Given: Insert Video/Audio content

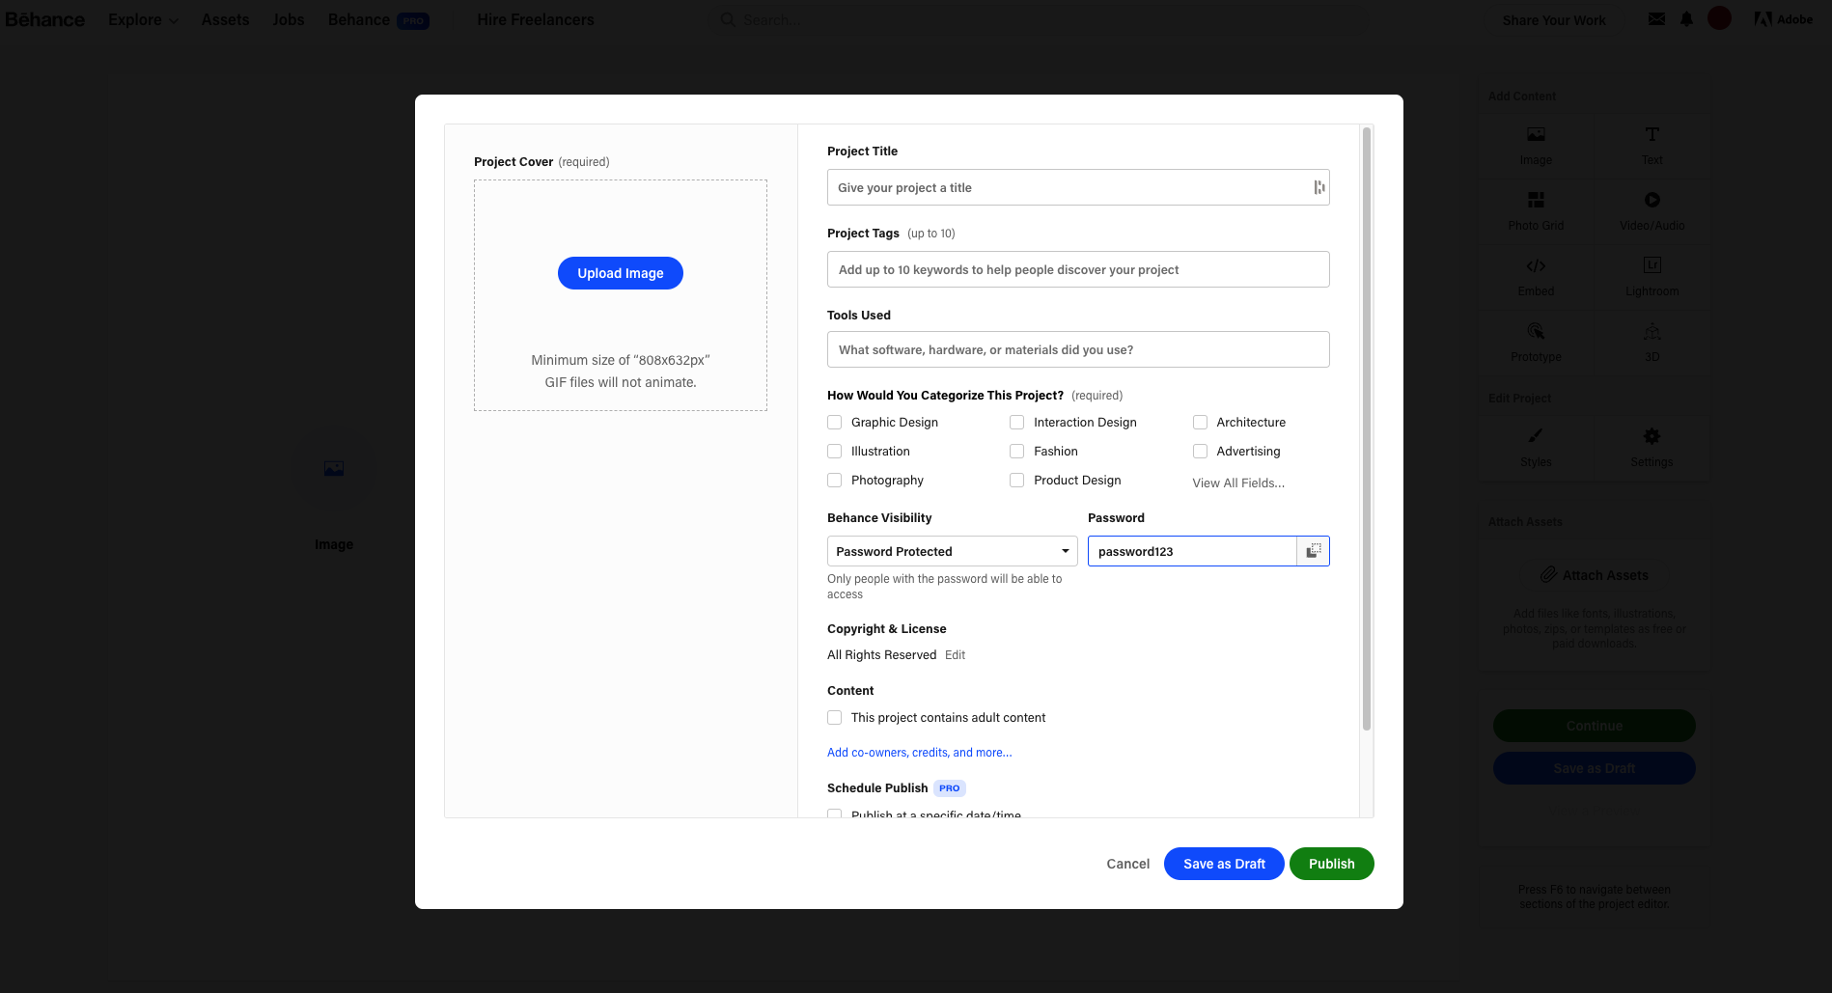Looking at the screenshot, I should 1651,210.
